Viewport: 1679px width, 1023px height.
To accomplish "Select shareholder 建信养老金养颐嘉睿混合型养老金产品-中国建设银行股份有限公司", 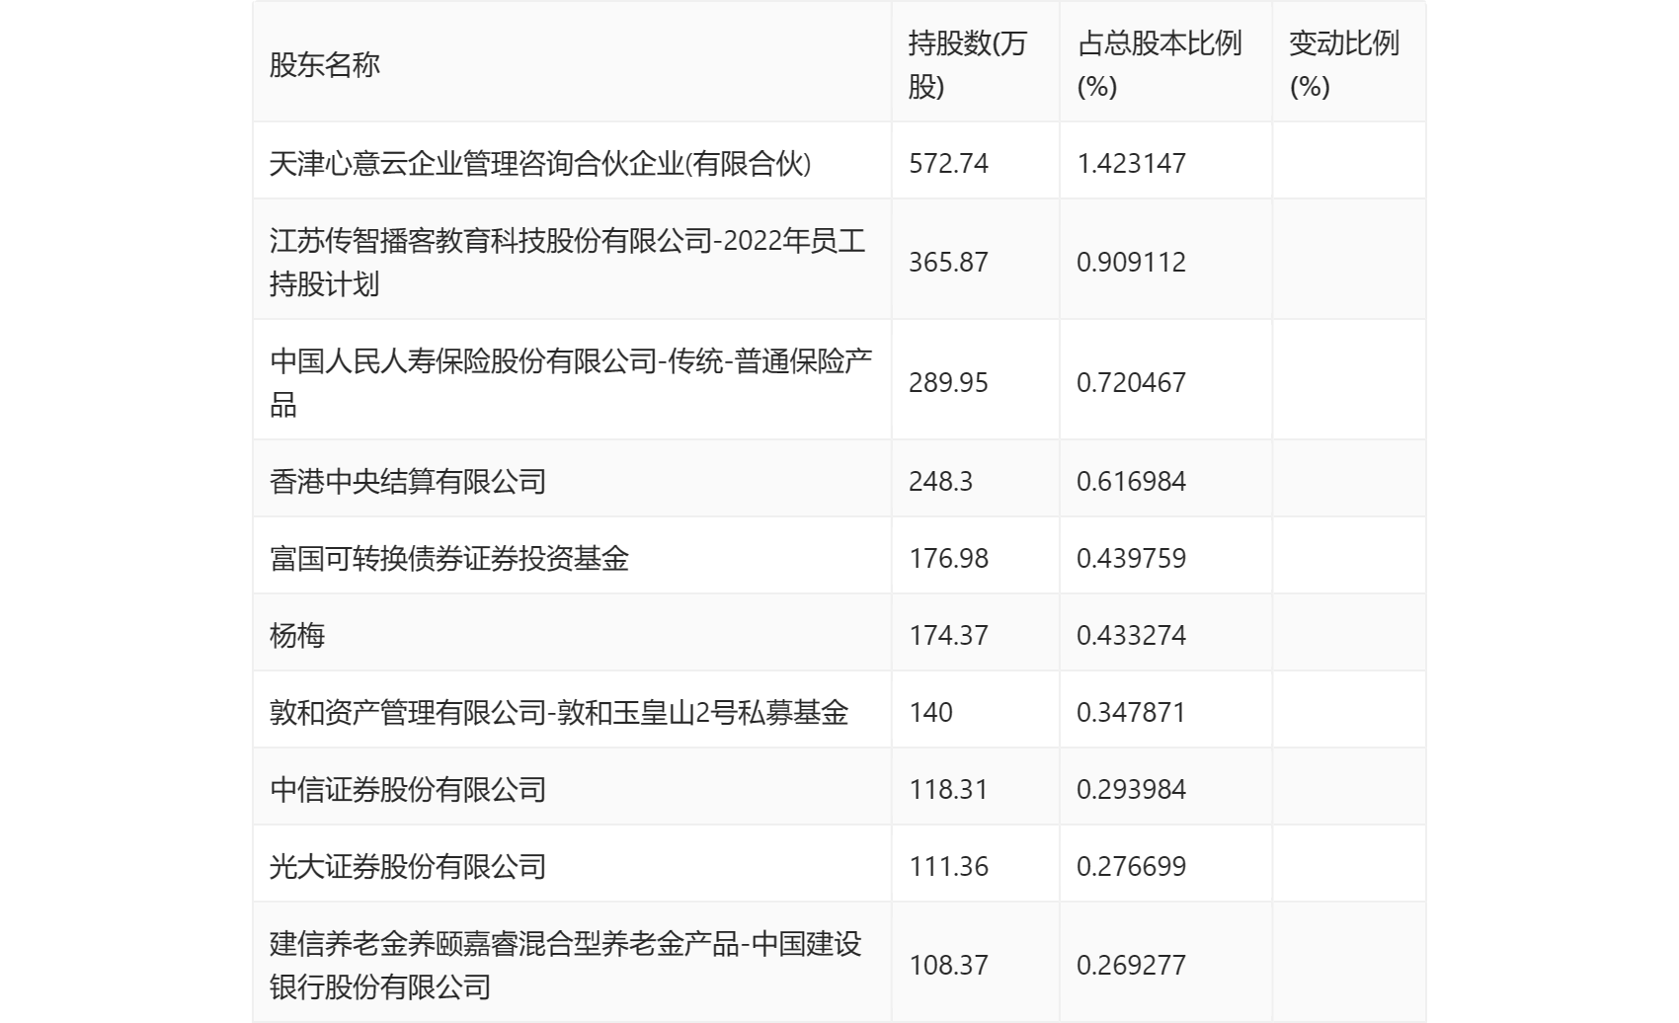I will coord(566,965).
